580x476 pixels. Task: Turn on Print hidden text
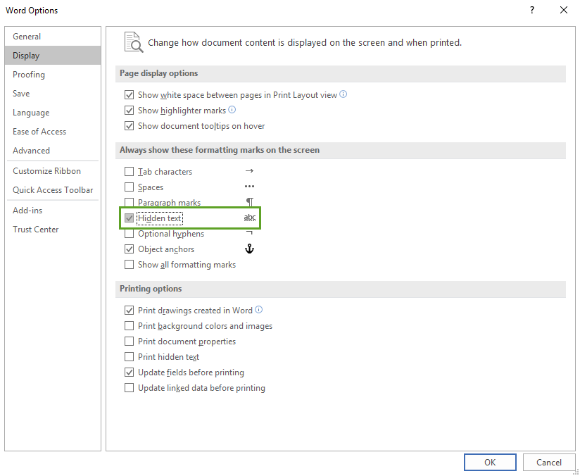(x=129, y=357)
